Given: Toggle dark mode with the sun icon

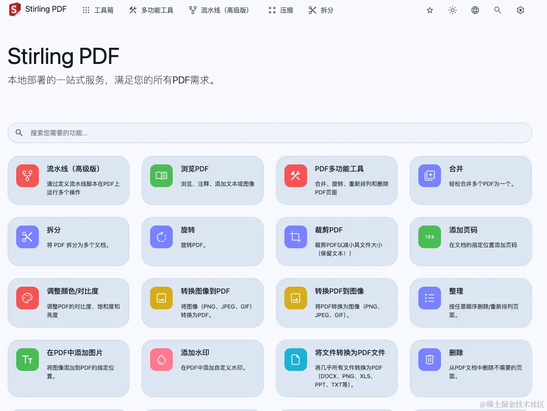Looking at the screenshot, I should [452, 10].
